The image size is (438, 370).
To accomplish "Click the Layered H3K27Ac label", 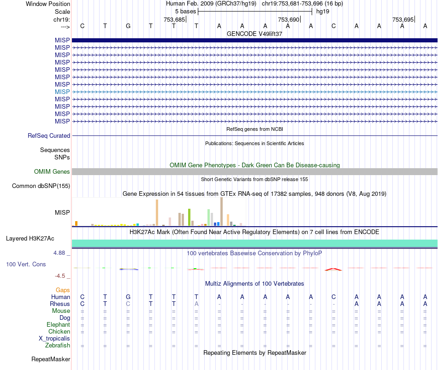I will pyautogui.click(x=30, y=239).
